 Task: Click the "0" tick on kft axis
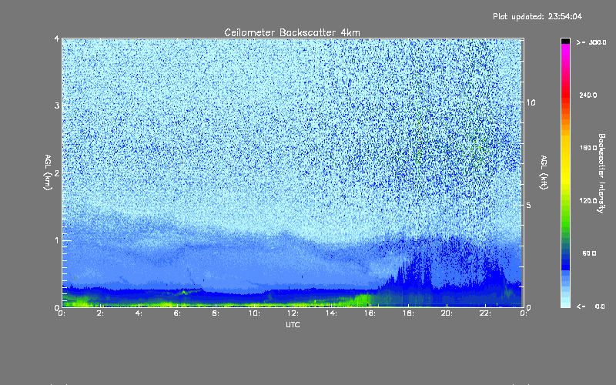(529, 307)
